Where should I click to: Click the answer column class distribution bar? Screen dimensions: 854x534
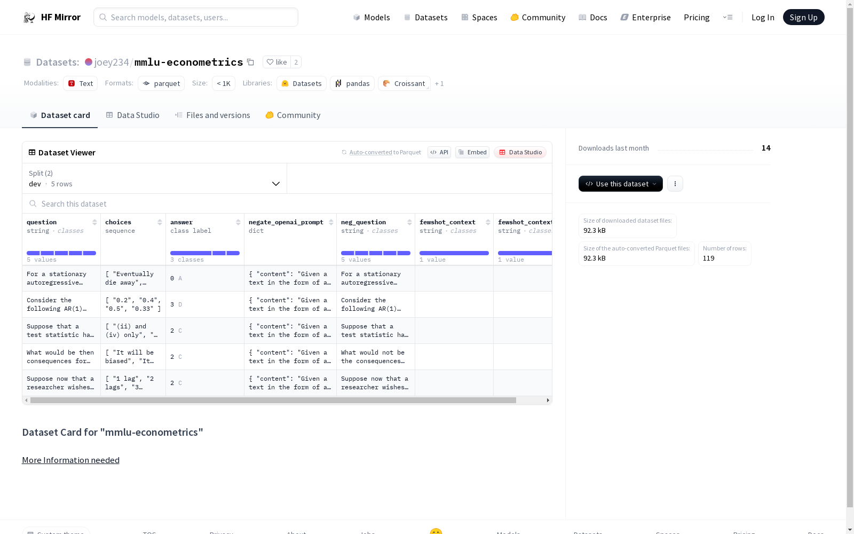tap(205, 253)
